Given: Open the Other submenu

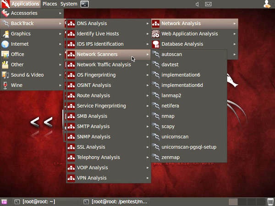Looking at the screenshot, I should [x=32, y=65].
